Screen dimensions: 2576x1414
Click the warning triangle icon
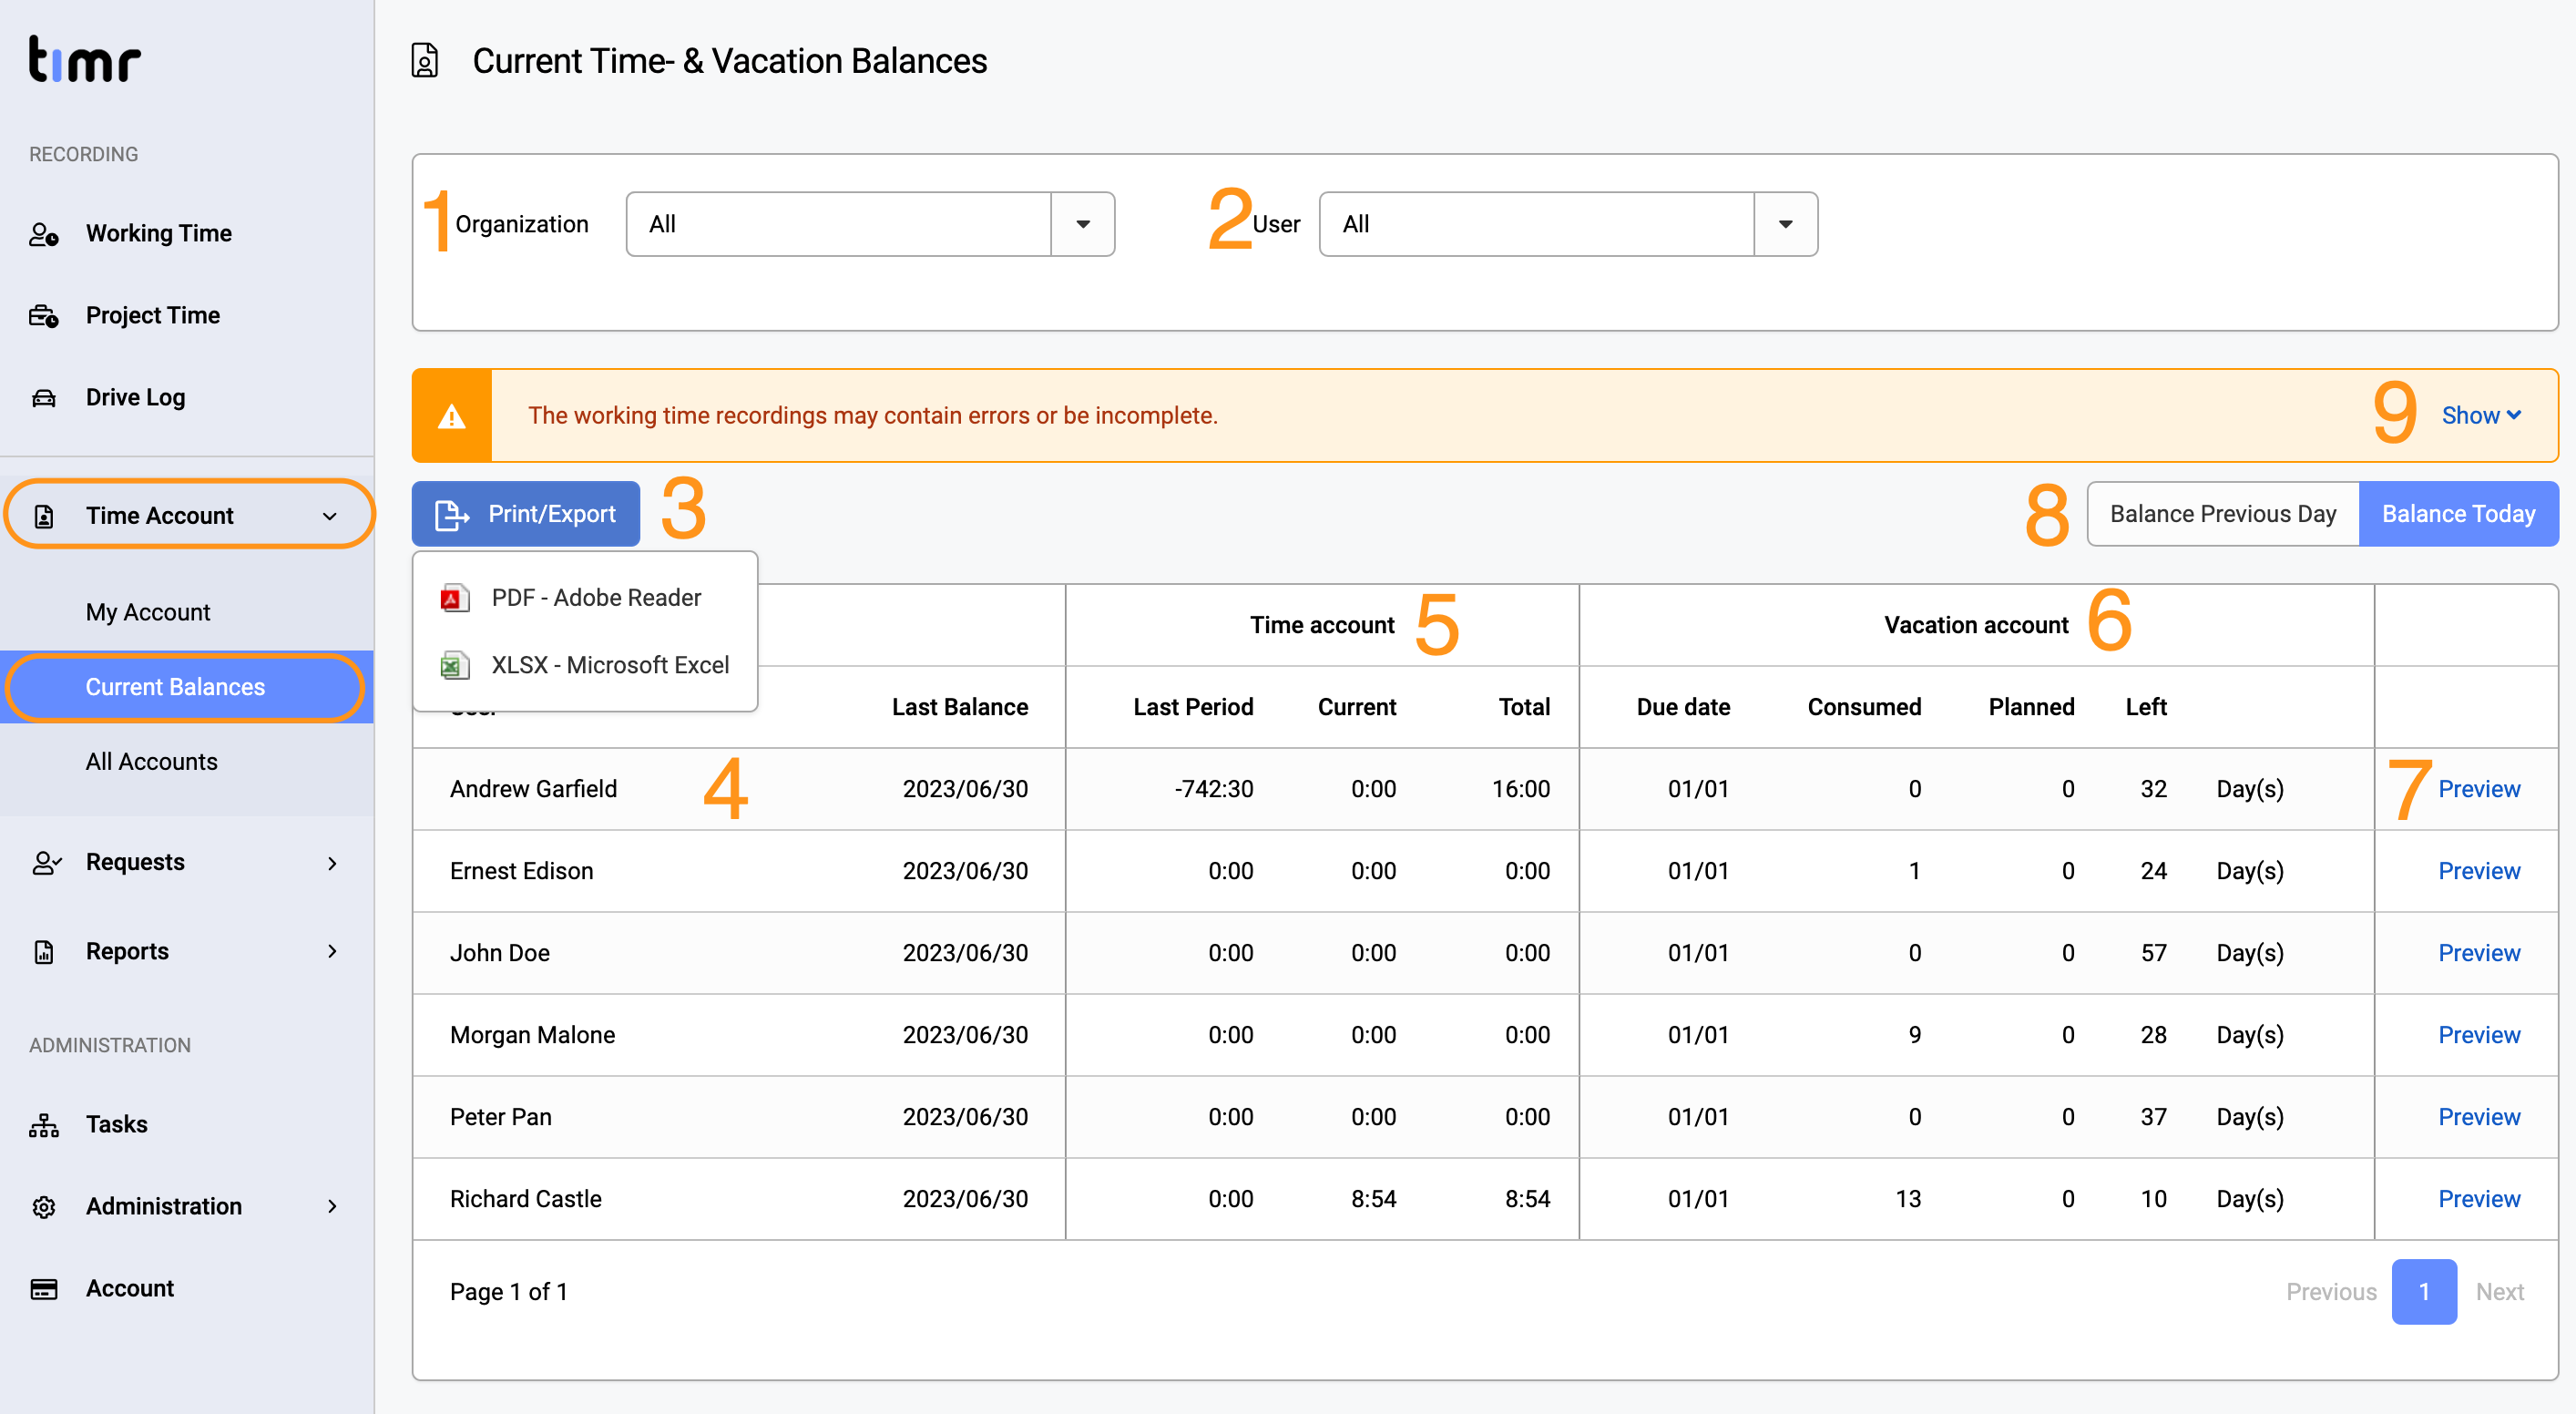click(x=452, y=416)
